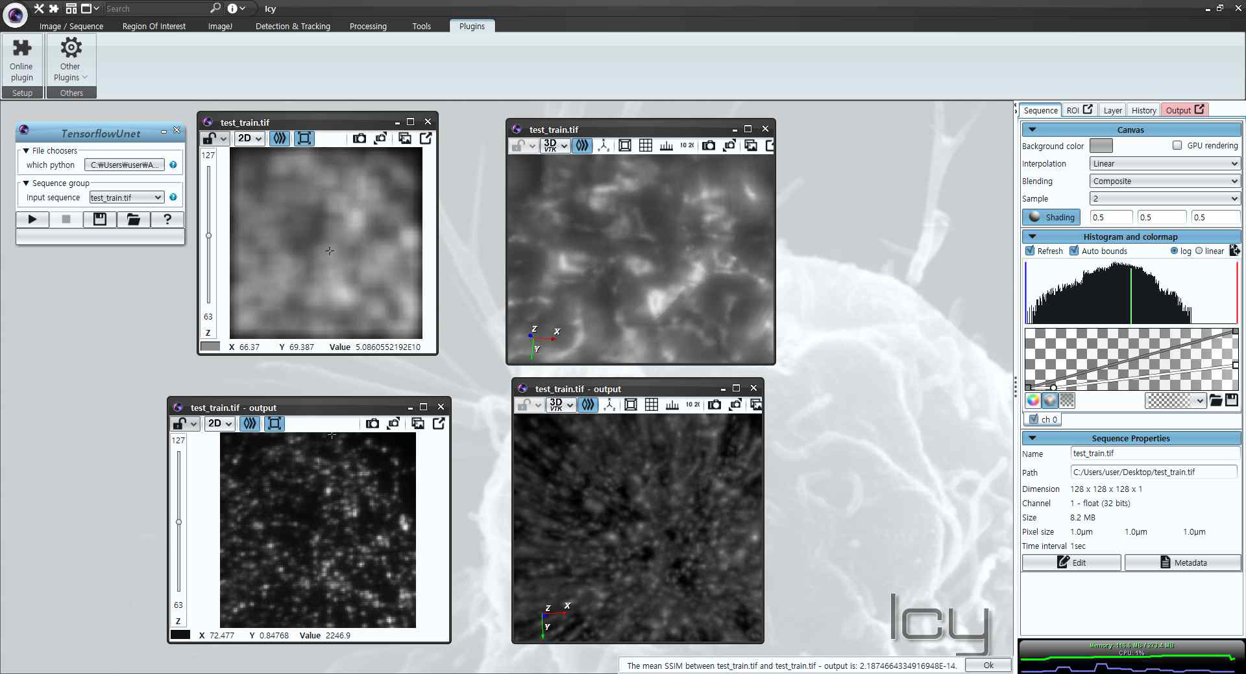Open the ROI tab in the inspector
This screenshot has height=674, width=1246.
point(1079,110)
